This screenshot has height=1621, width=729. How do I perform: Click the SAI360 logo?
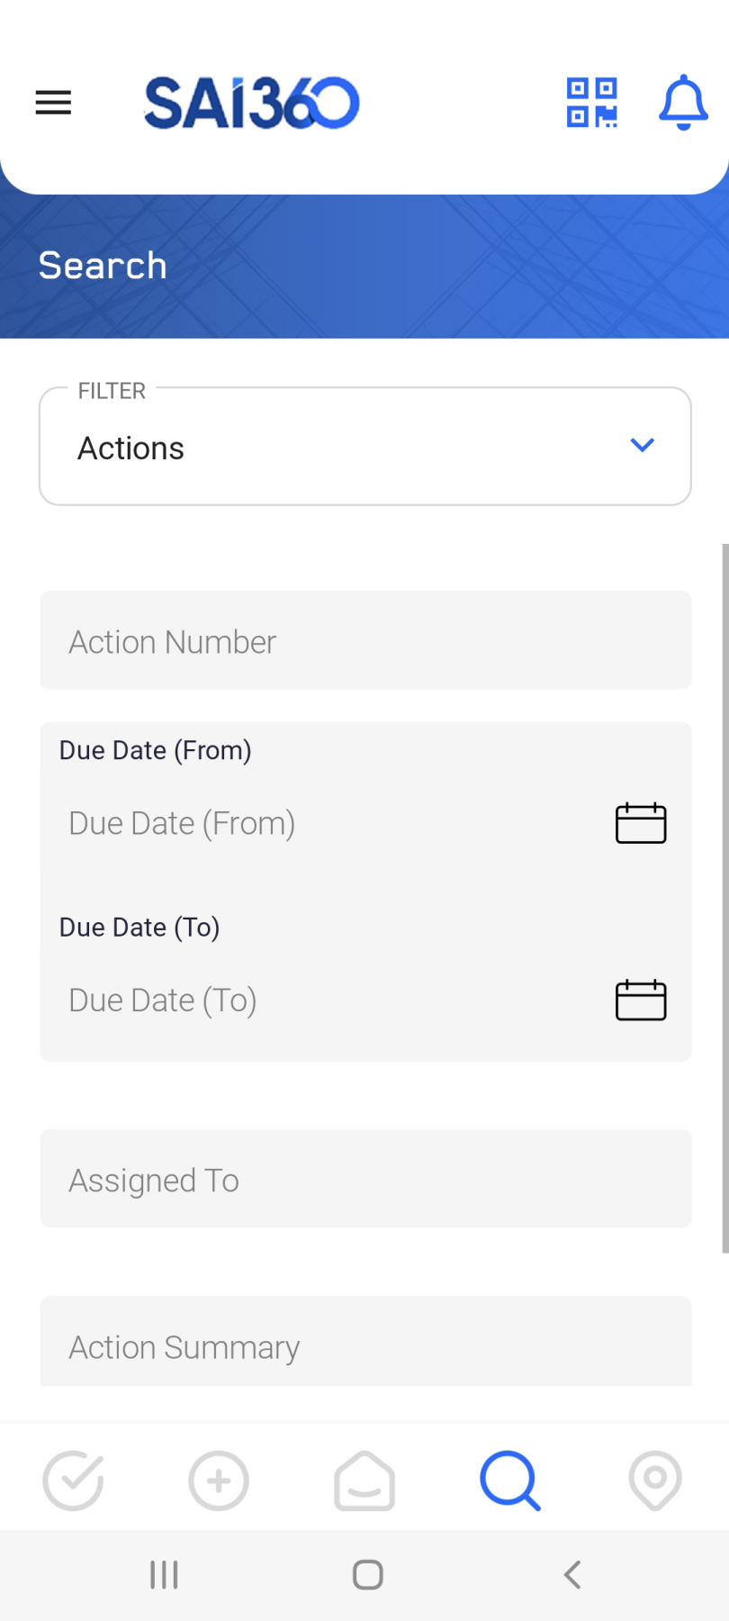(252, 103)
